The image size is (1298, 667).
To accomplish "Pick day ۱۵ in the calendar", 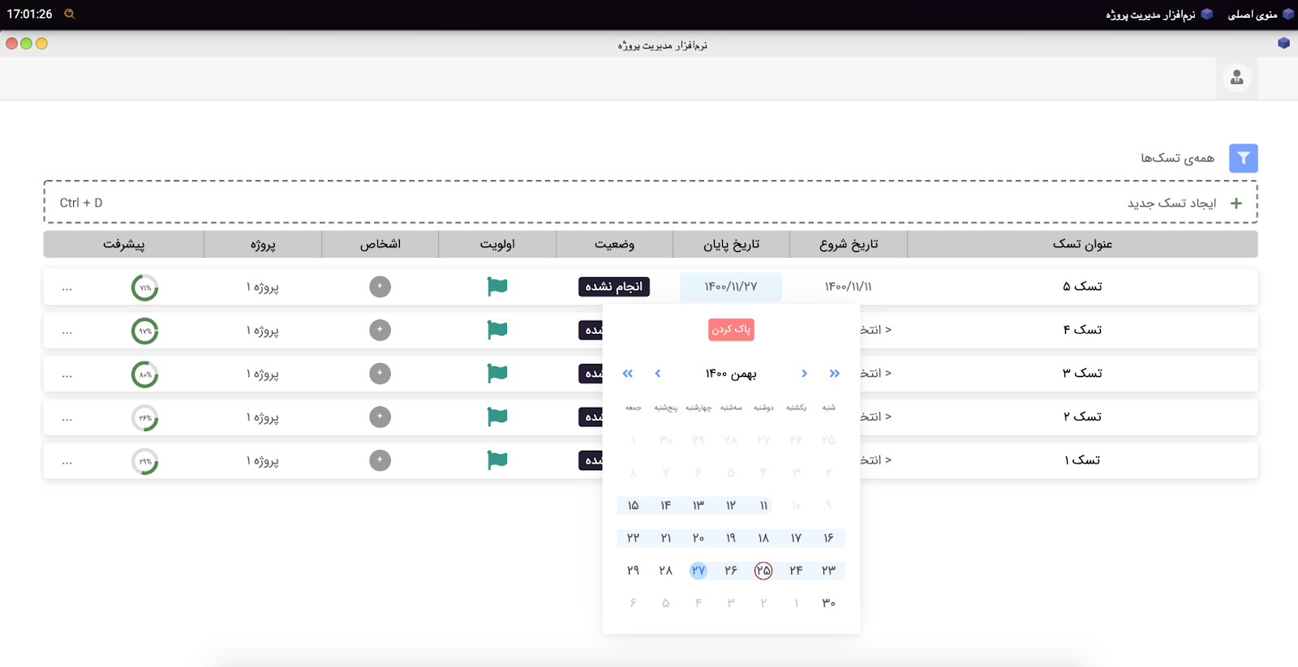I will [634, 506].
